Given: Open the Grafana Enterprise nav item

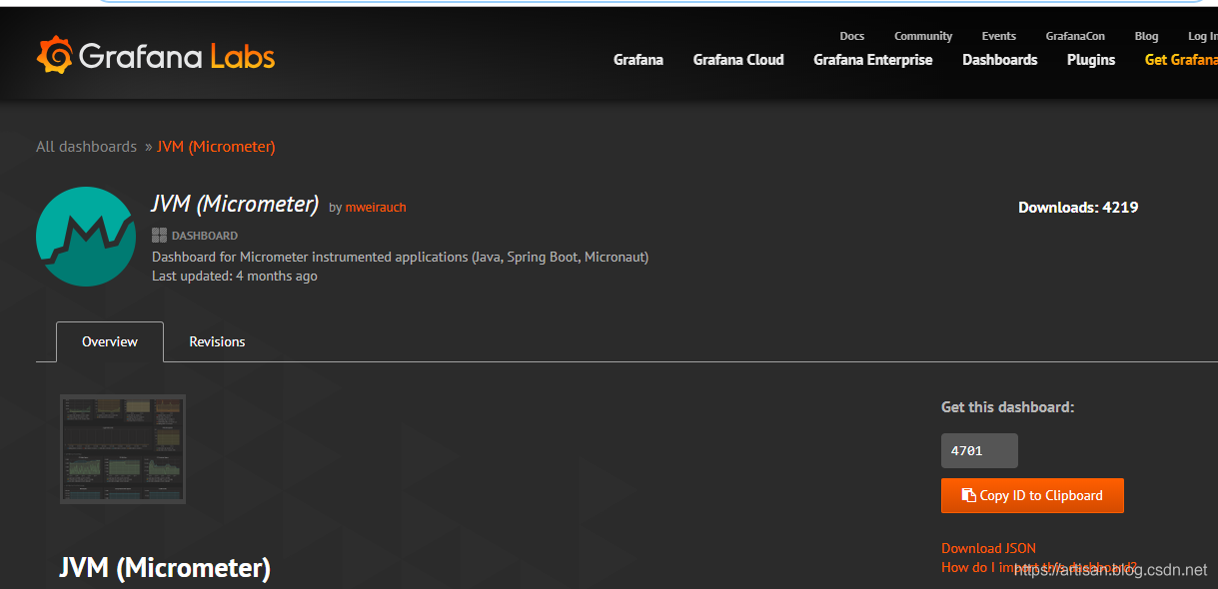Looking at the screenshot, I should (x=873, y=60).
